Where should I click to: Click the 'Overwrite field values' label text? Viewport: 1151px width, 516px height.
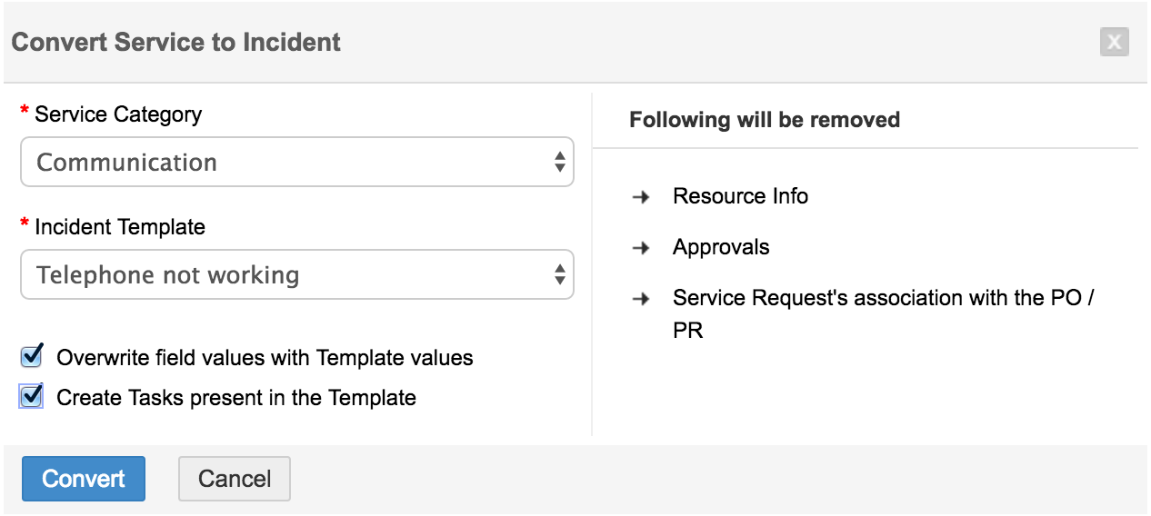[x=265, y=358]
